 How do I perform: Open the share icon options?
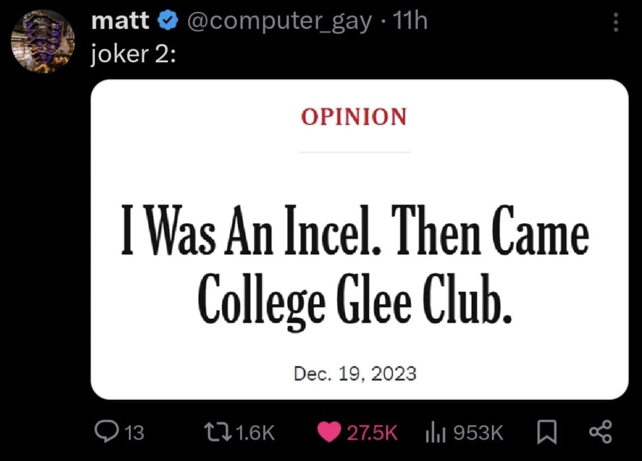600,433
